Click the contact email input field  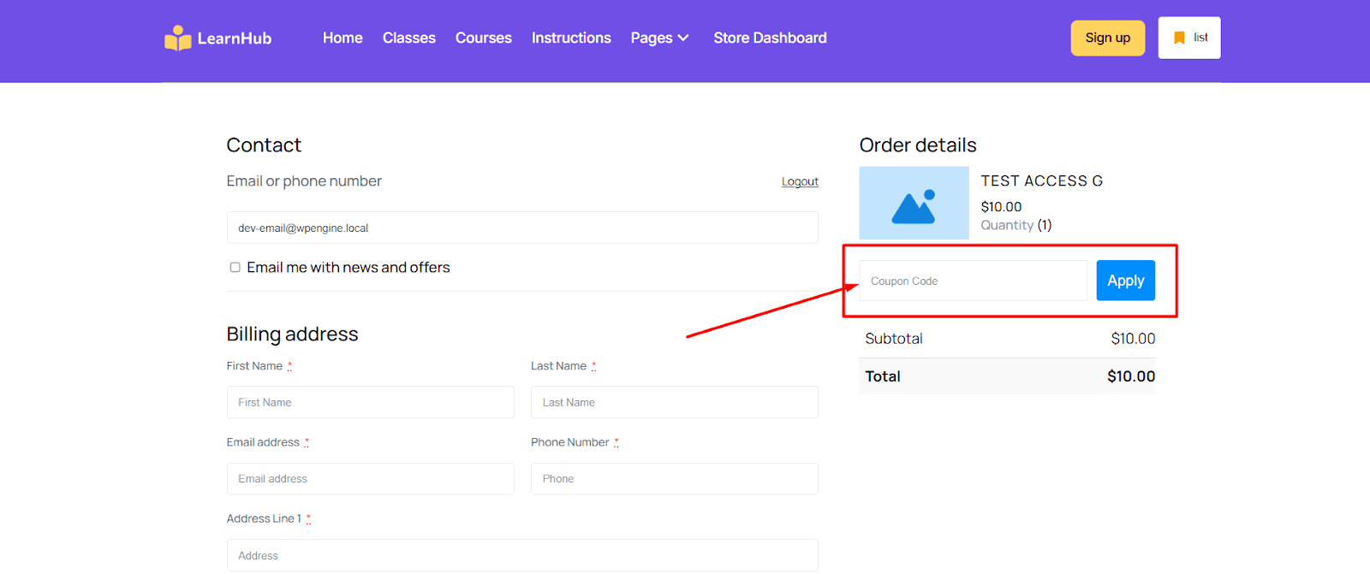click(x=522, y=228)
